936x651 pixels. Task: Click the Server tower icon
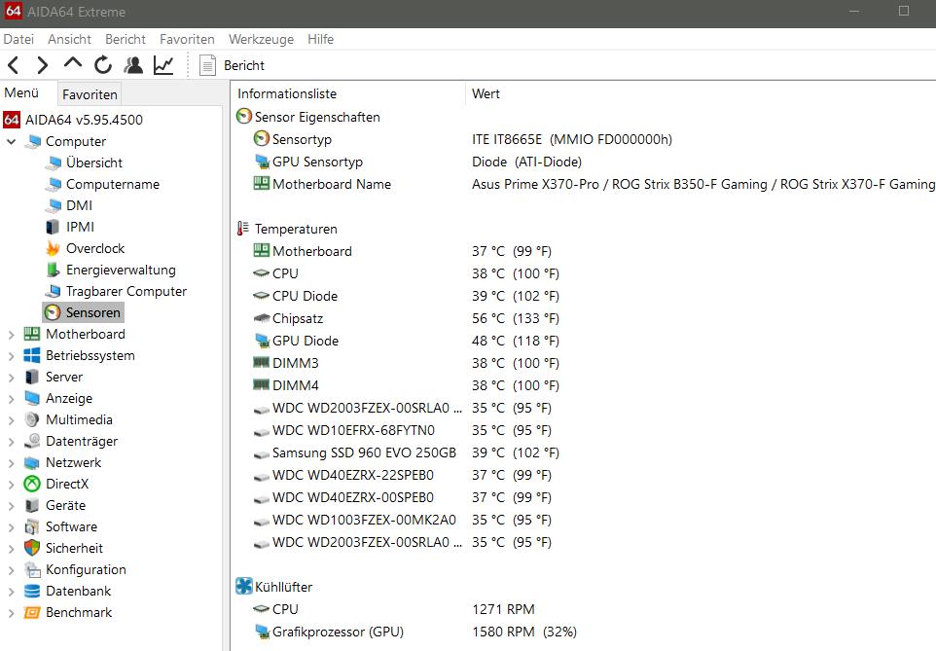(x=32, y=377)
